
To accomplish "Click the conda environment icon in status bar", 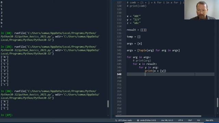I will click(138, 120).
